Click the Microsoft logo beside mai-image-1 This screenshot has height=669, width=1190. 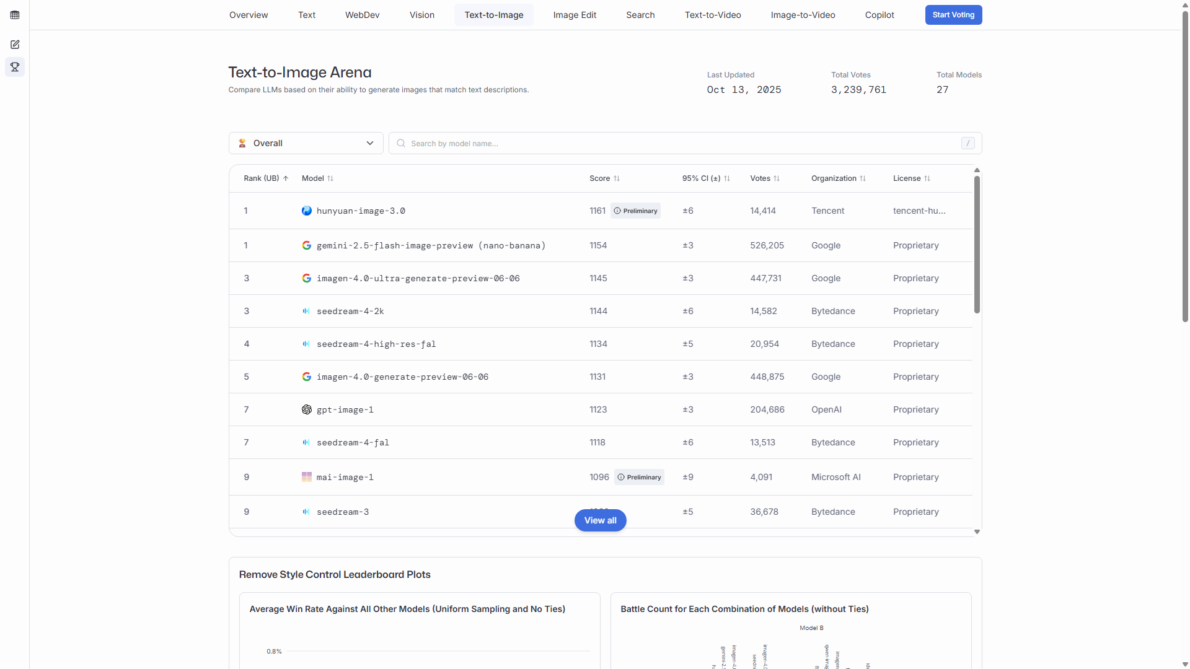pos(306,477)
